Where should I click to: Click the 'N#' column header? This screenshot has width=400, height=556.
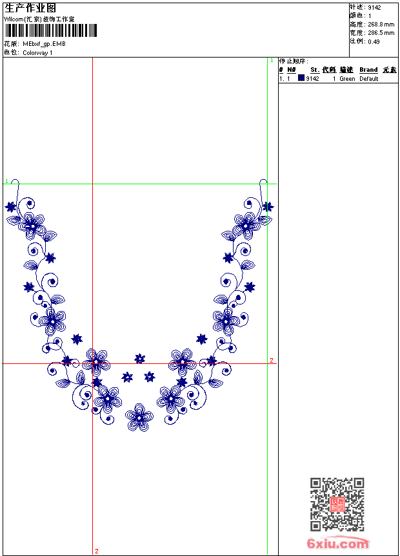click(292, 70)
